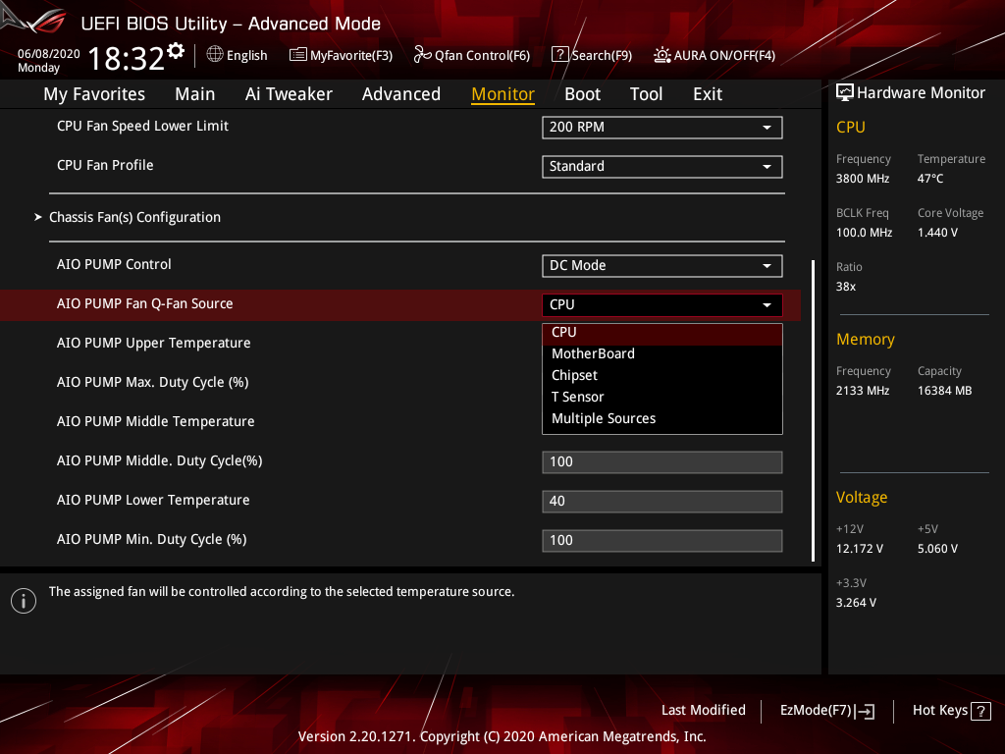Select T Sensor option in dropdown list
This screenshot has width=1005, height=754.
click(662, 397)
